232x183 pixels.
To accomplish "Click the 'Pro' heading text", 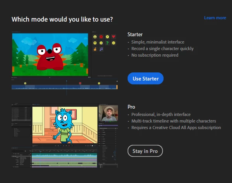I will [x=131, y=107].
